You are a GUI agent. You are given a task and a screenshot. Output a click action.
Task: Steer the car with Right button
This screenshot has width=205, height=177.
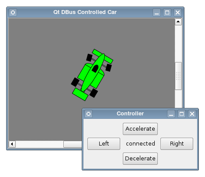[x=177, y=144]
